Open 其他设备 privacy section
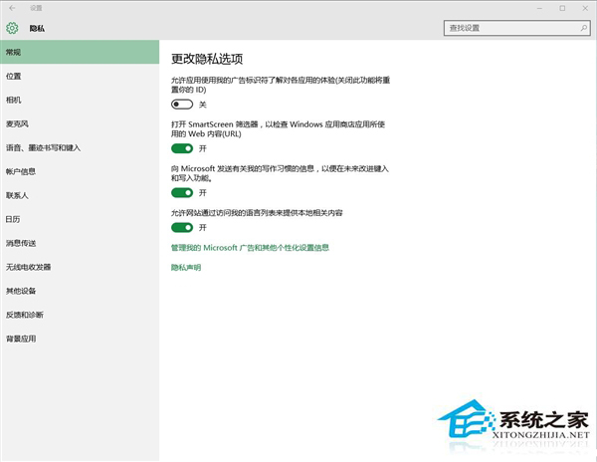Screen dimensions: 597x462 tap(80, 291)
